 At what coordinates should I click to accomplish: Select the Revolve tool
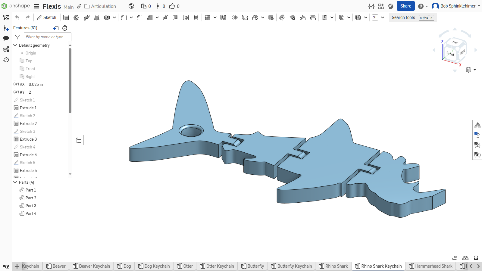76,17
